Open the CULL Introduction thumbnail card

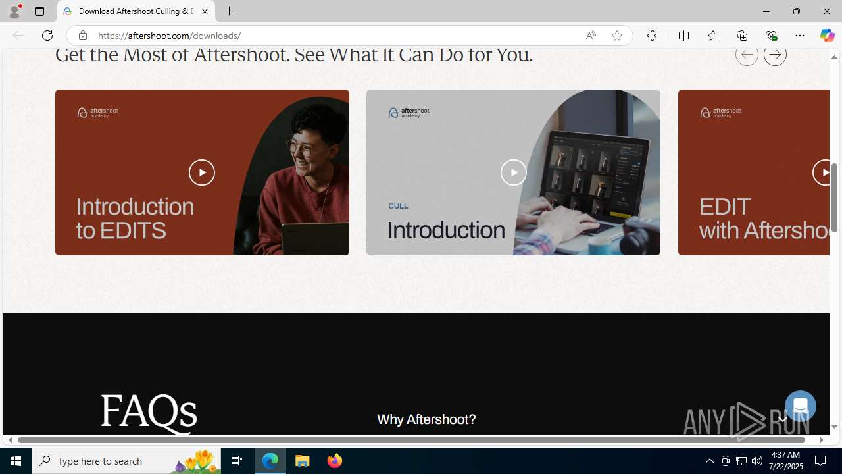pos(513,172)
